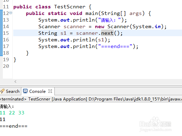The height and width of the screenshot is (136, 182).
Task: Click the Search tab flashlight icon
Action: [2, 91]
